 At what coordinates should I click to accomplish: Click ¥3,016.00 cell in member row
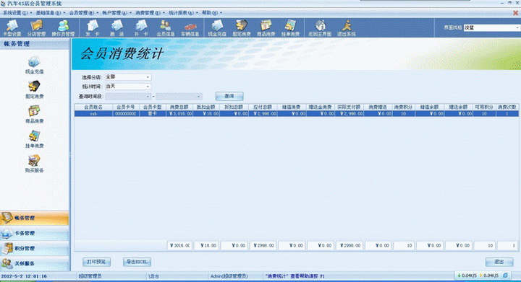tap(179, 113)
